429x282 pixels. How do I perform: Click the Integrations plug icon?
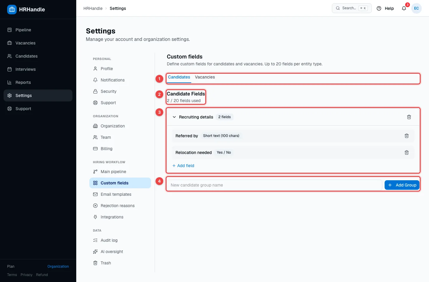(x=95, y=217)
